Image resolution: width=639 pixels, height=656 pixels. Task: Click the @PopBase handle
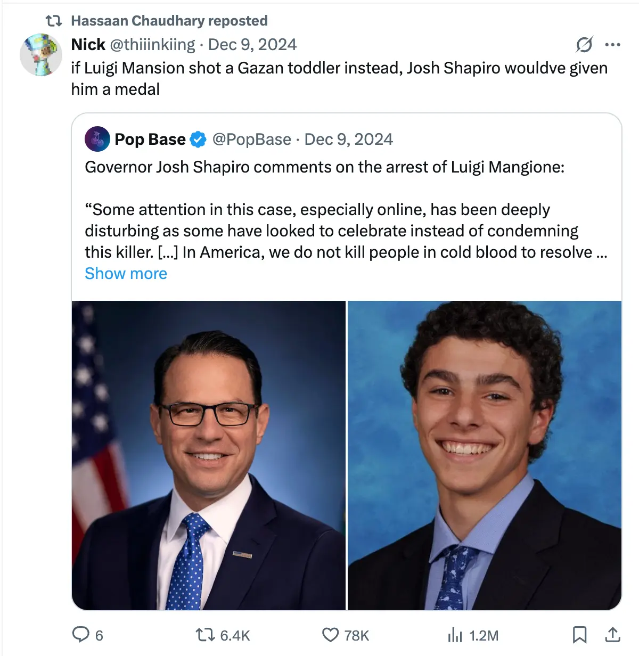pyautogui.click(x=251, y=140)
